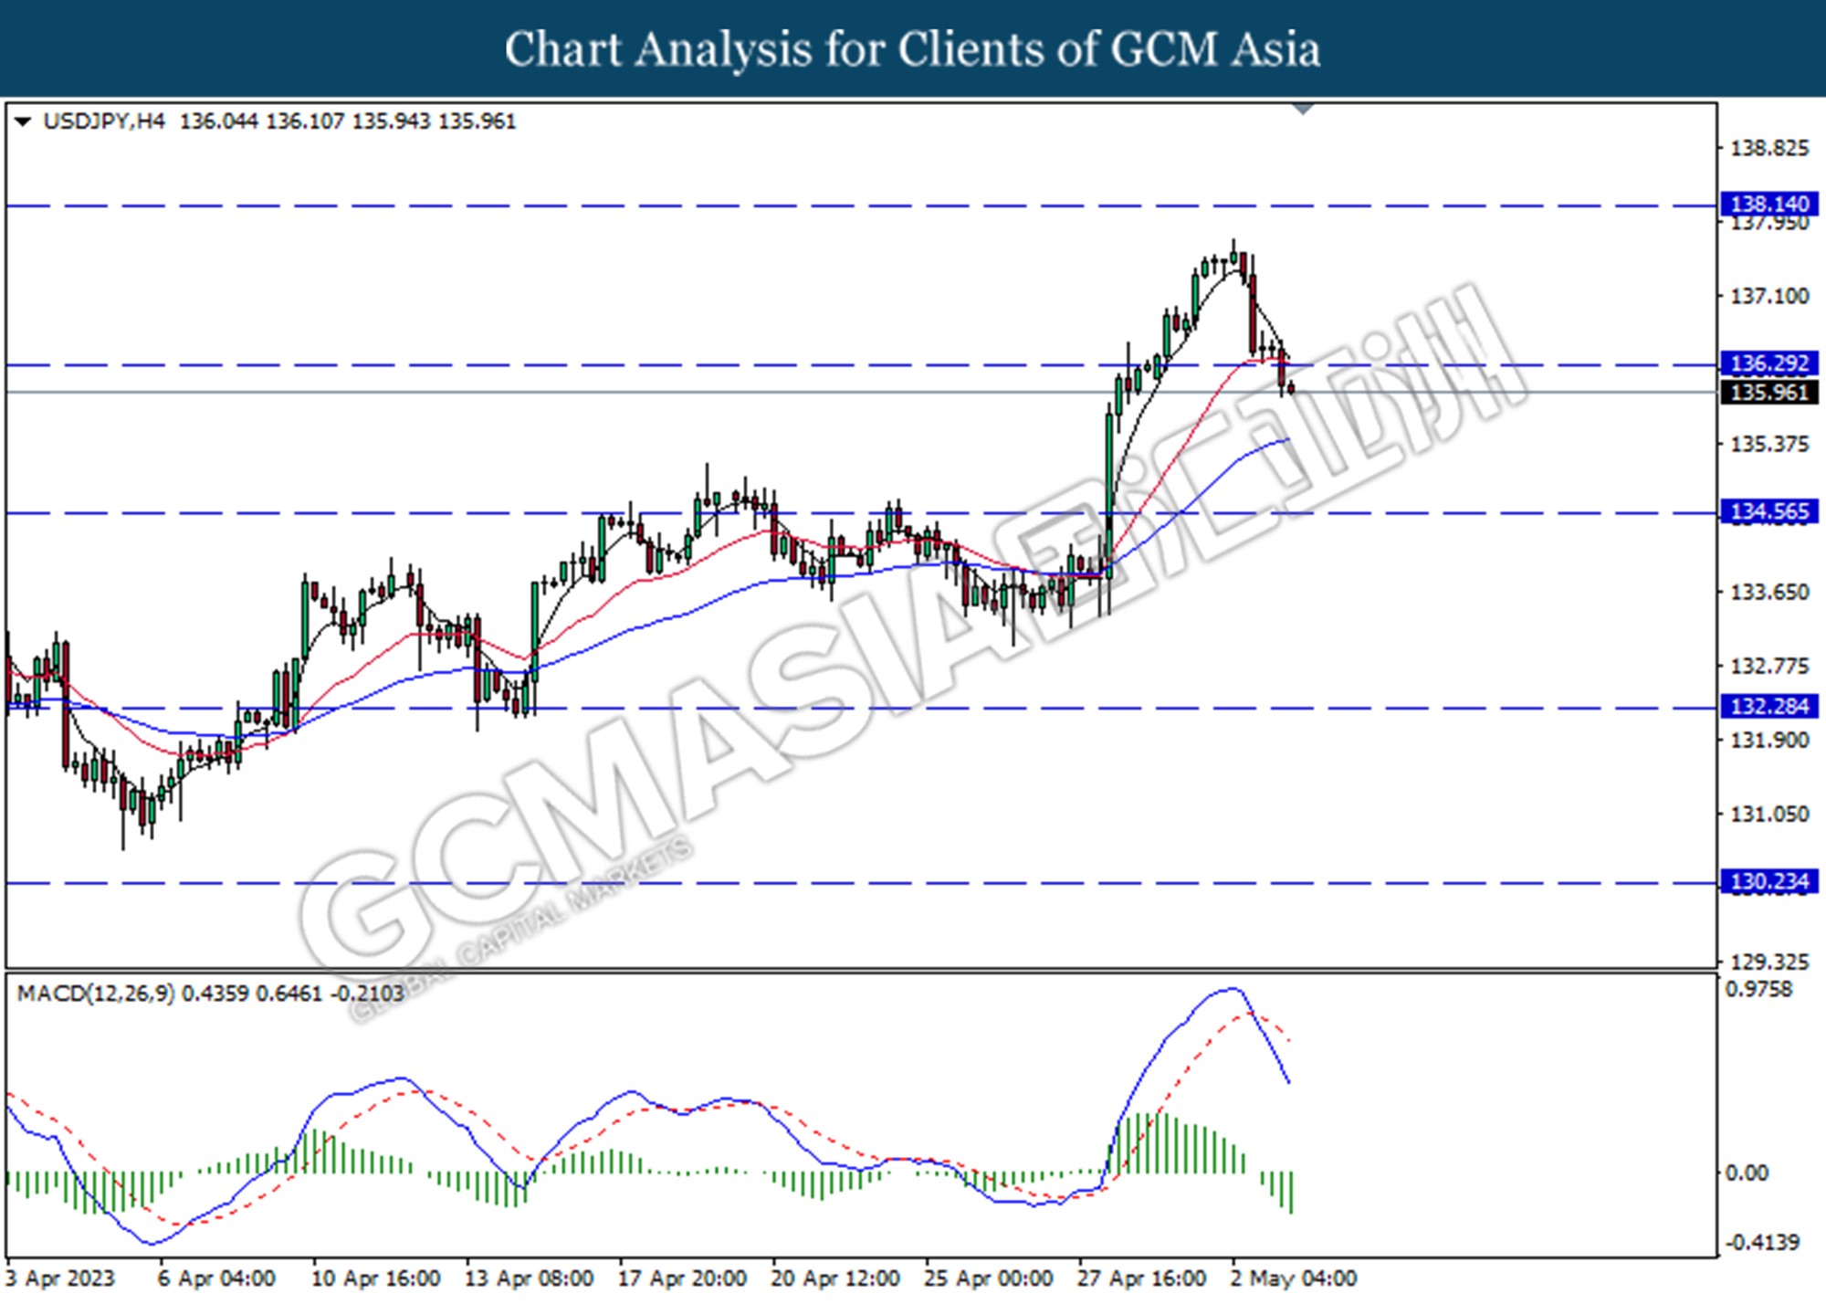1826x1304 pixels.
Task: Click the 20 Apr 12:00 time label
Action: 835,1278
